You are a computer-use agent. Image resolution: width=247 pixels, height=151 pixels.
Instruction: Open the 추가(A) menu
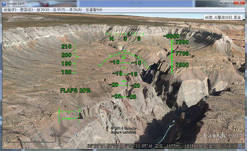pyautogui.click(x=76, y=10)
